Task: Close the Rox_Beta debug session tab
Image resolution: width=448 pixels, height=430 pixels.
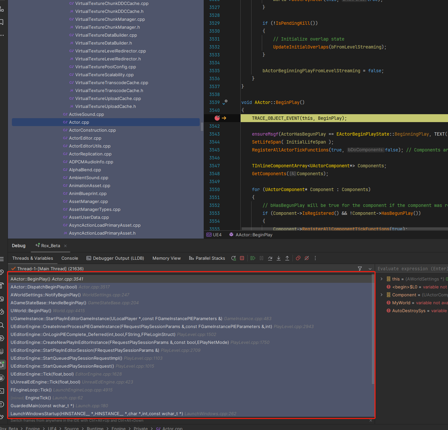Action: 65,246
